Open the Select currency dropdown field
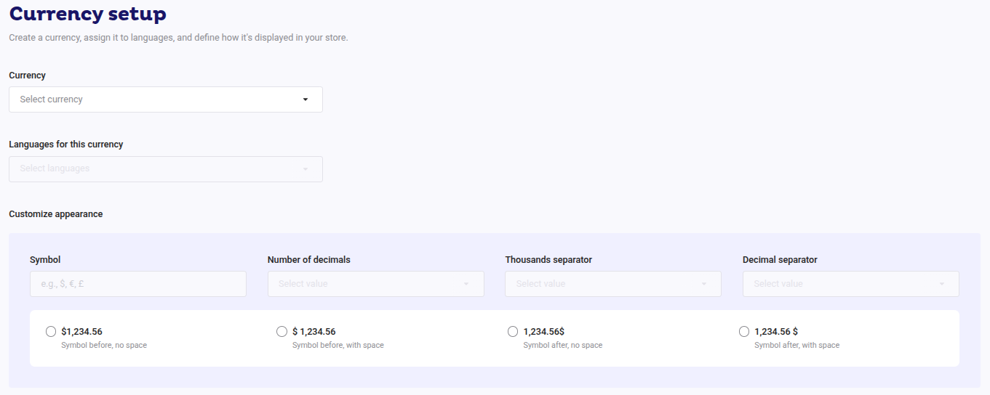This screenshot has height=395, width=990. [x=156, y=99]
